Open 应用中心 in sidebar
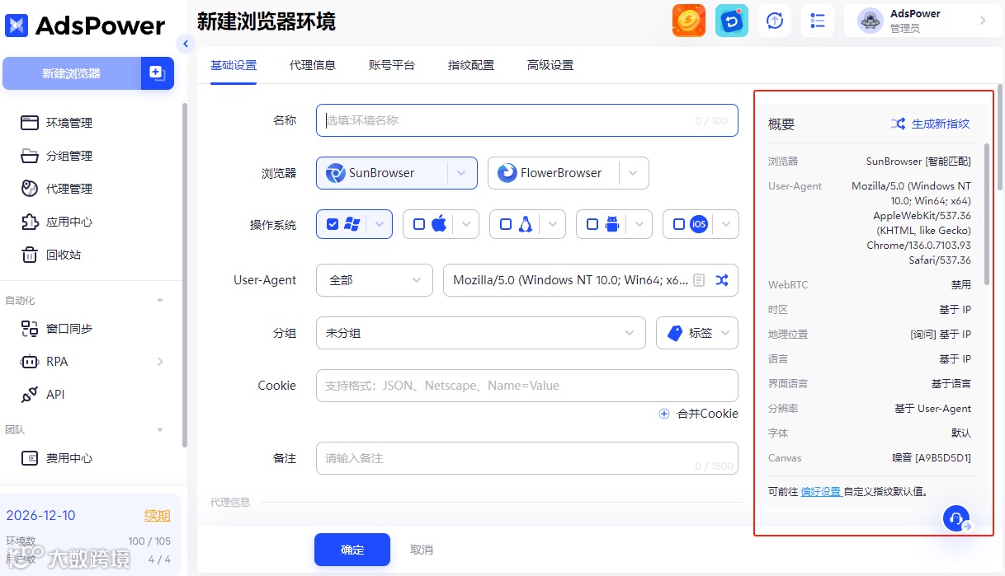 click(x=57, y=222)
